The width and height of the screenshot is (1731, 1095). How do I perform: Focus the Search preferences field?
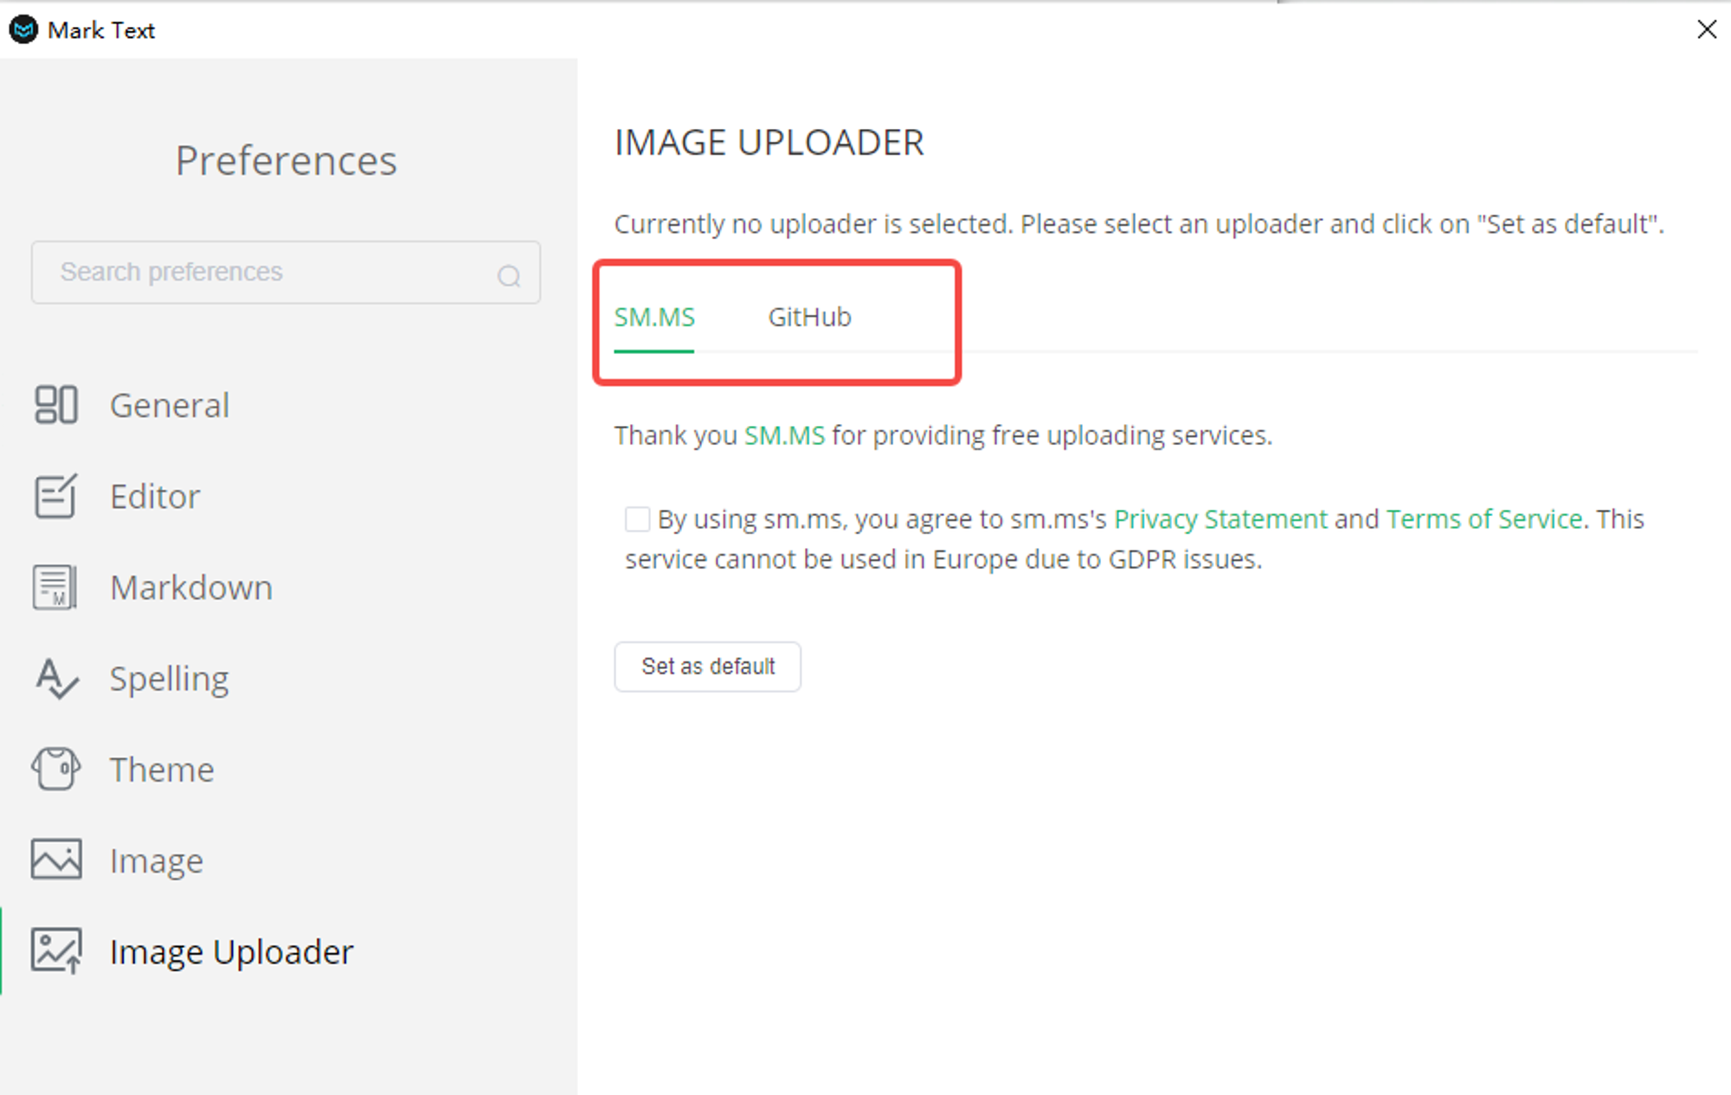(286, 273)
